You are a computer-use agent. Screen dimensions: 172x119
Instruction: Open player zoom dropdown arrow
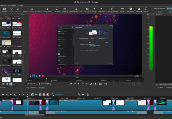(98, 84)
